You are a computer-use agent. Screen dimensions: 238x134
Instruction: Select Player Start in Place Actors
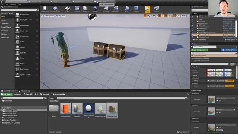click(27, 36)
